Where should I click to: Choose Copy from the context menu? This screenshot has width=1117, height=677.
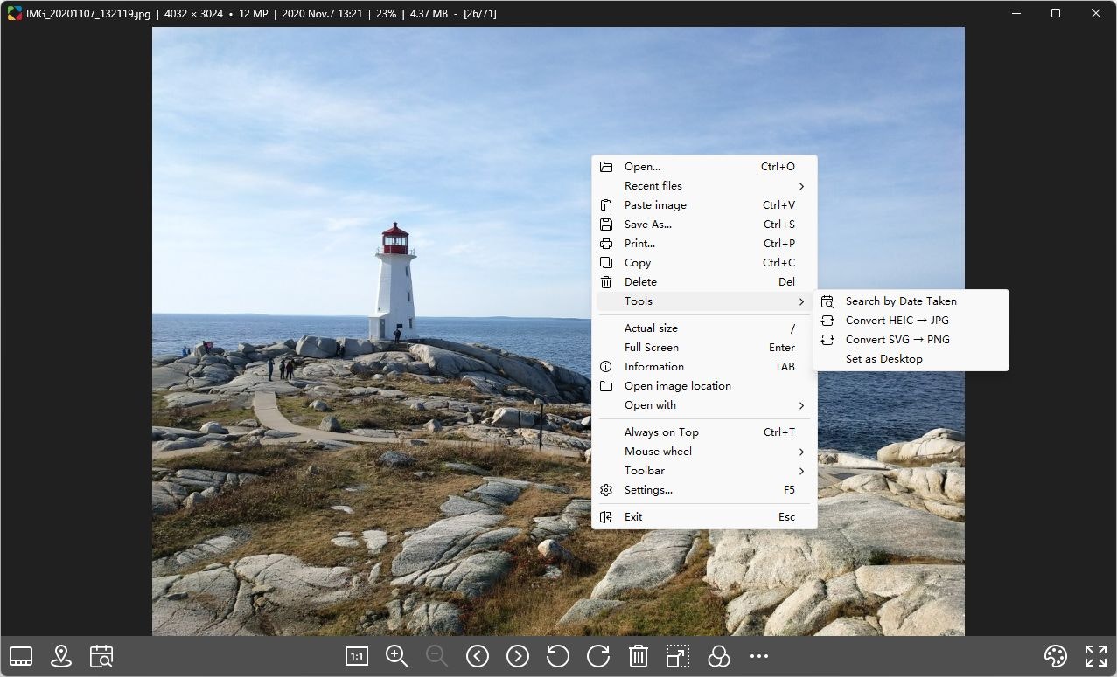tap(704, 263)
